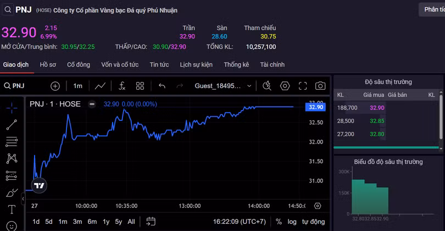445x231 pixels.
Task: Click the tallest depth chart bar
Action: pos(358,196)
